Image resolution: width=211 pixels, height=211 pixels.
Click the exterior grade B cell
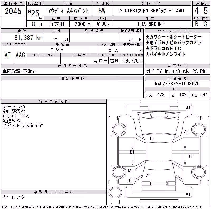point(196,24)
